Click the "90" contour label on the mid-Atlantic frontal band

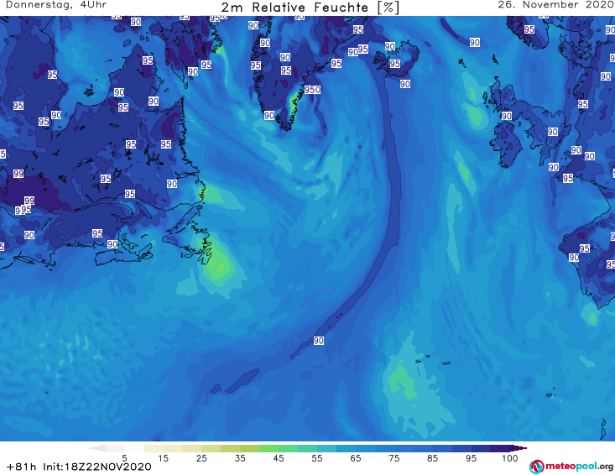pos(319,341)
